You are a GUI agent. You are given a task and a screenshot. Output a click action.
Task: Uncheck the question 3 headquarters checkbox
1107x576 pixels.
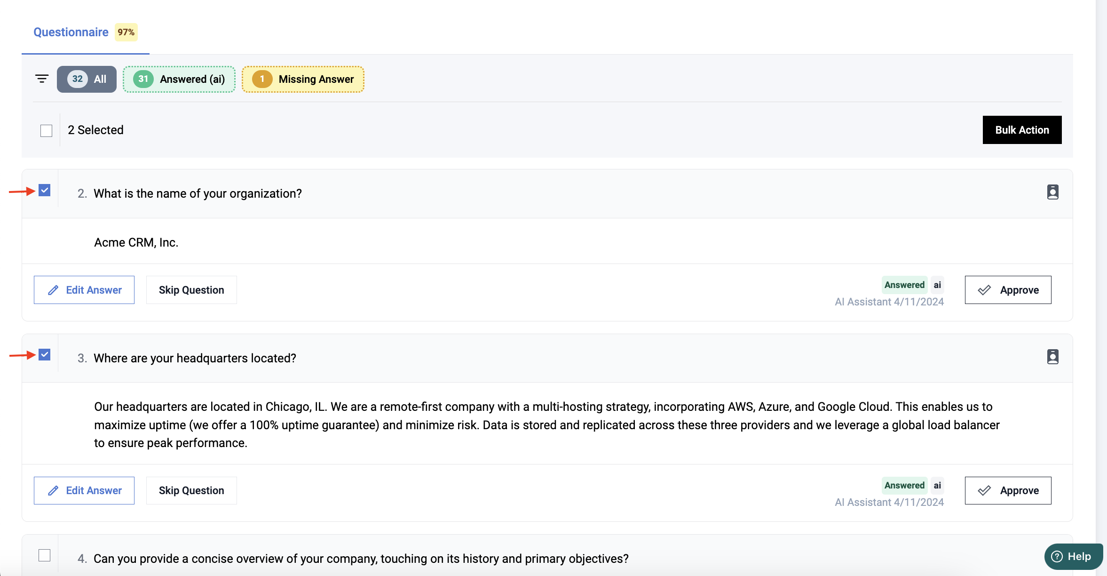[45, 355]
